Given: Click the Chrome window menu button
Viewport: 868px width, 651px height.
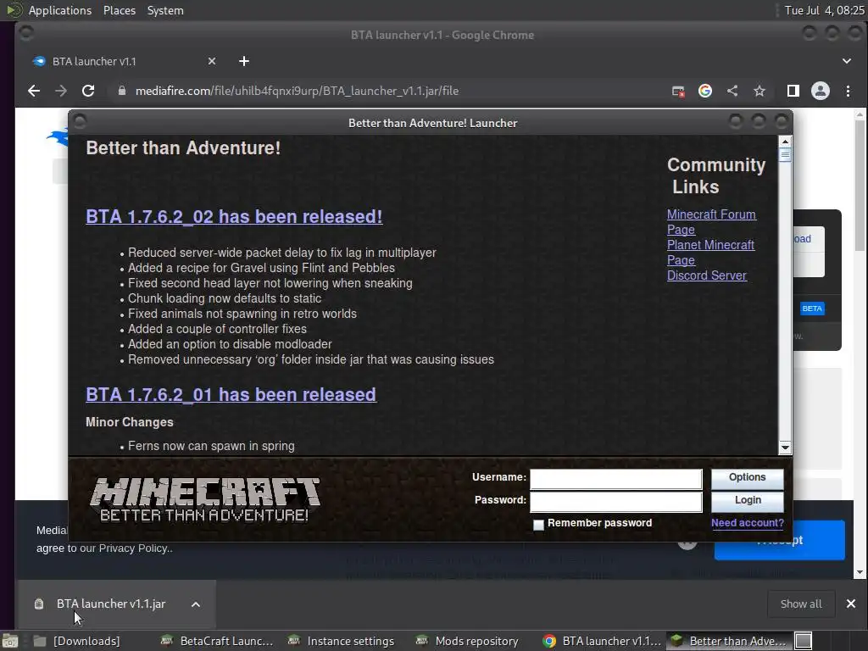Looking at the screenshot, I should [x=26, y=33].
